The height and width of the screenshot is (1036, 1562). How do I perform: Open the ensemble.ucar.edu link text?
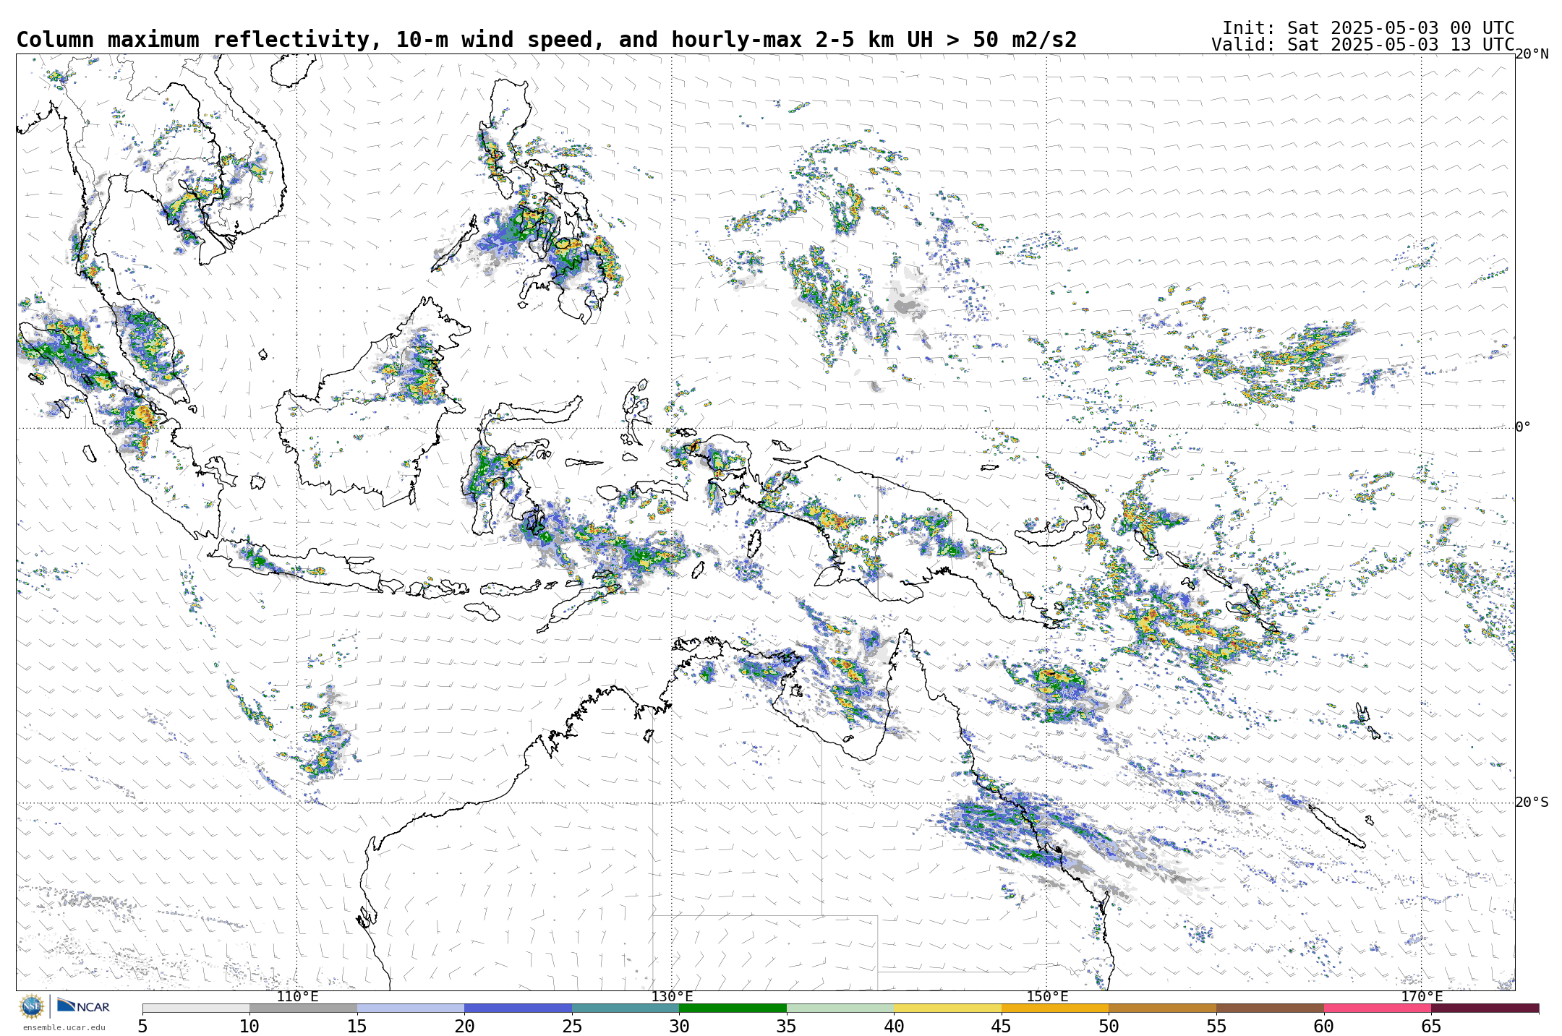pyautogui.click(x=64, y=1027)
